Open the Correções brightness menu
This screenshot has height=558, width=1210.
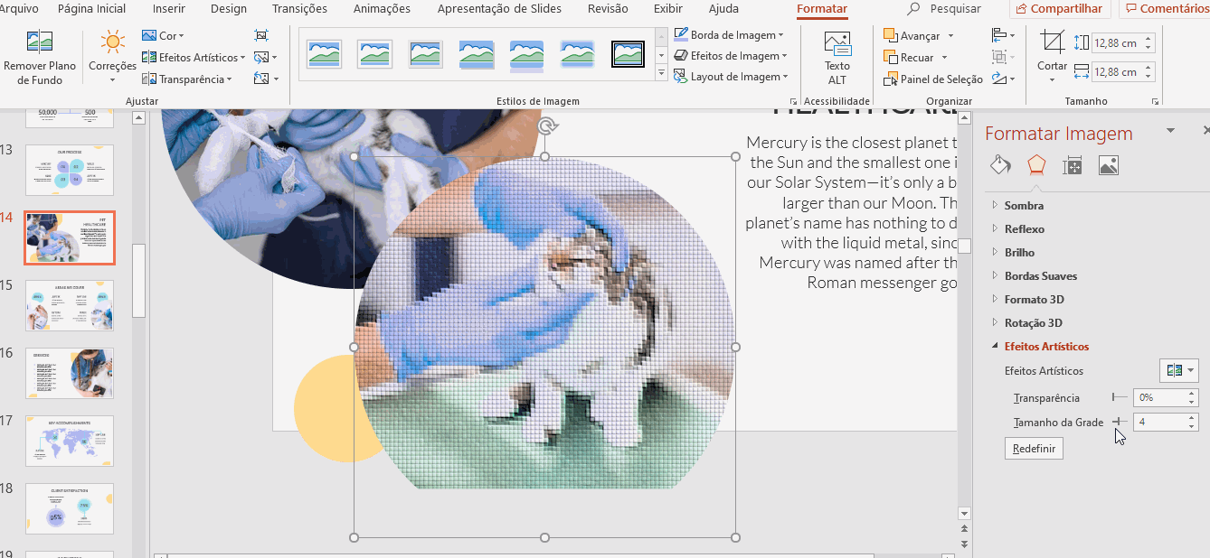[x=112, y=58]
